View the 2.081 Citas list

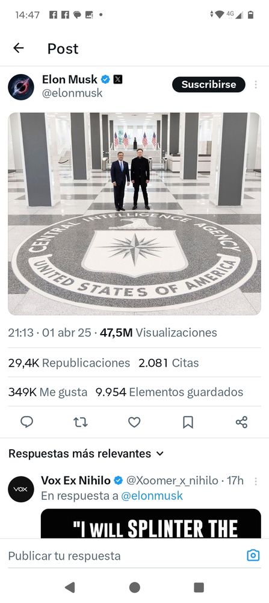[169, 362]
